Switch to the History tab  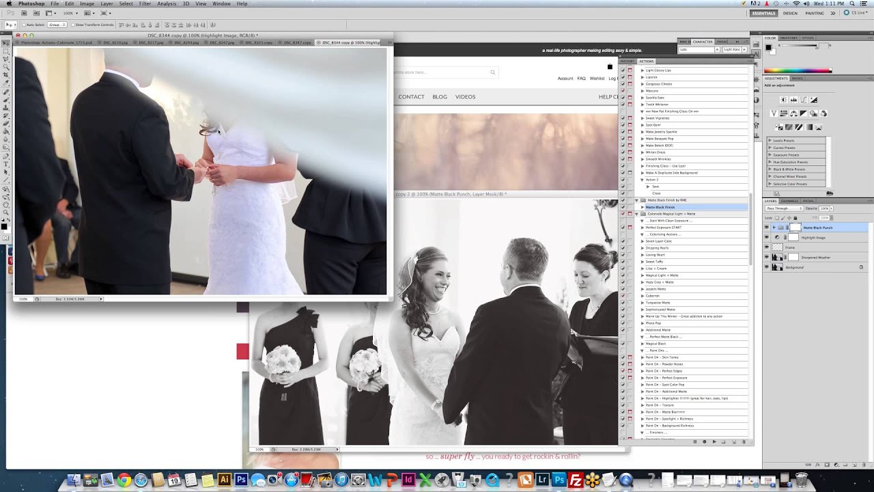click(628, 61)
